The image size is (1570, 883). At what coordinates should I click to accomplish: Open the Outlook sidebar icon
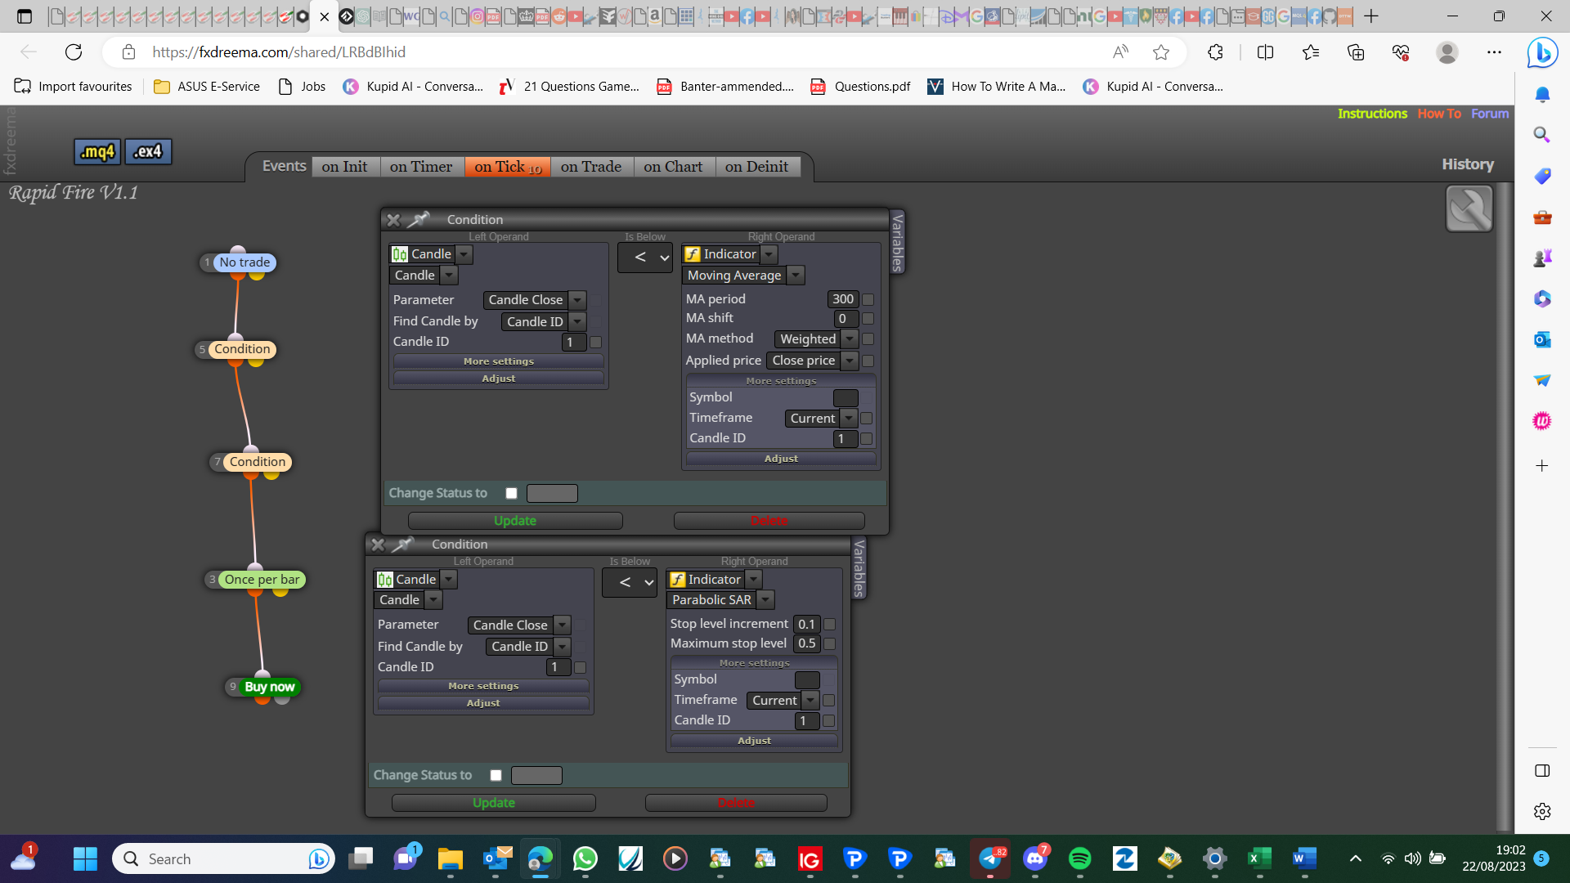click(x=1542, y=339)
